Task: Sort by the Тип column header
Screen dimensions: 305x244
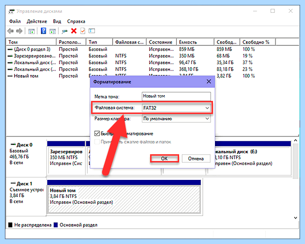Action: tap(99, 42)
